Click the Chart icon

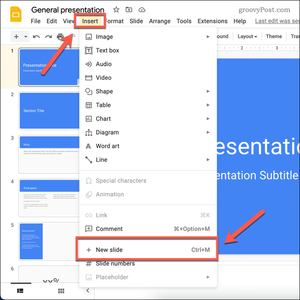88,119
